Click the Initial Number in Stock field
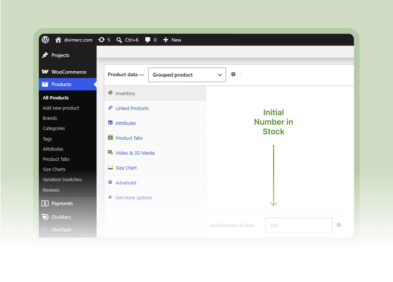Image resolution: width=393 pixels, height=282 pixels. pyautogui.click(x=299, y=225)
